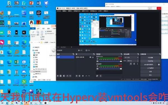Image resolution: width=168 pixels, height=105 pixels.
Task: Open Settings gear on the taskbar
Action: (31, 103)
